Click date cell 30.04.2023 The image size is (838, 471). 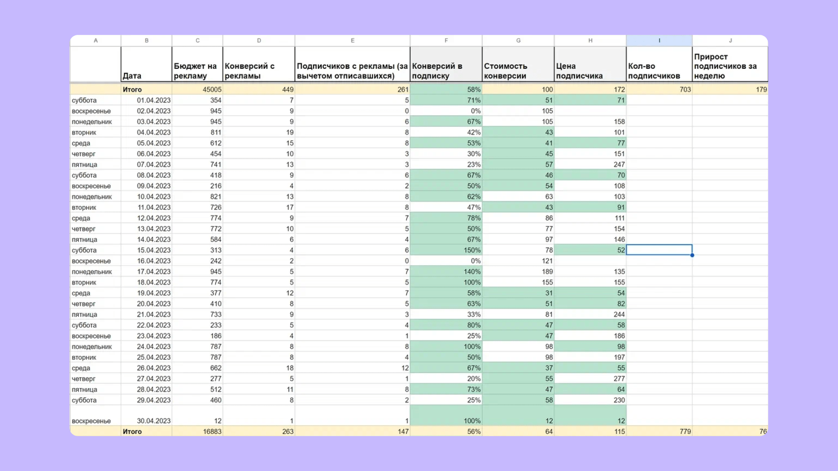click(x=147, y=416)
